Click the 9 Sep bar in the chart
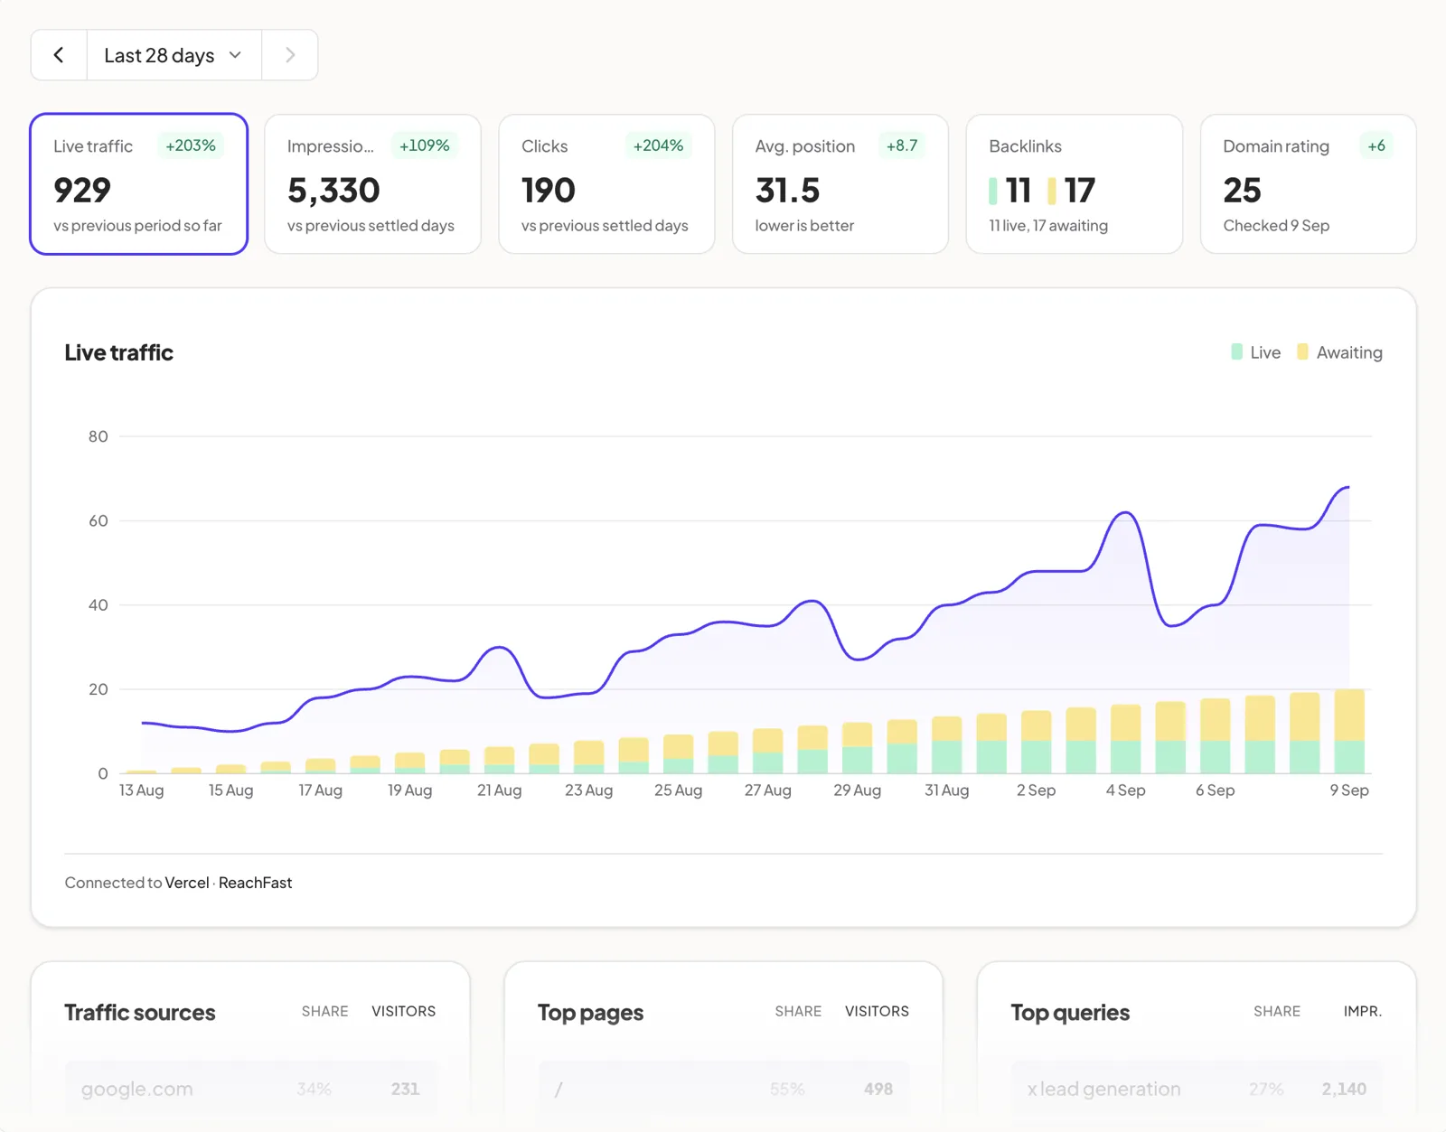 [x=1349, y=731]
